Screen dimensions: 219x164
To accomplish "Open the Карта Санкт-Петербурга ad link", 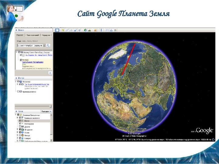I will coord(33,62).
